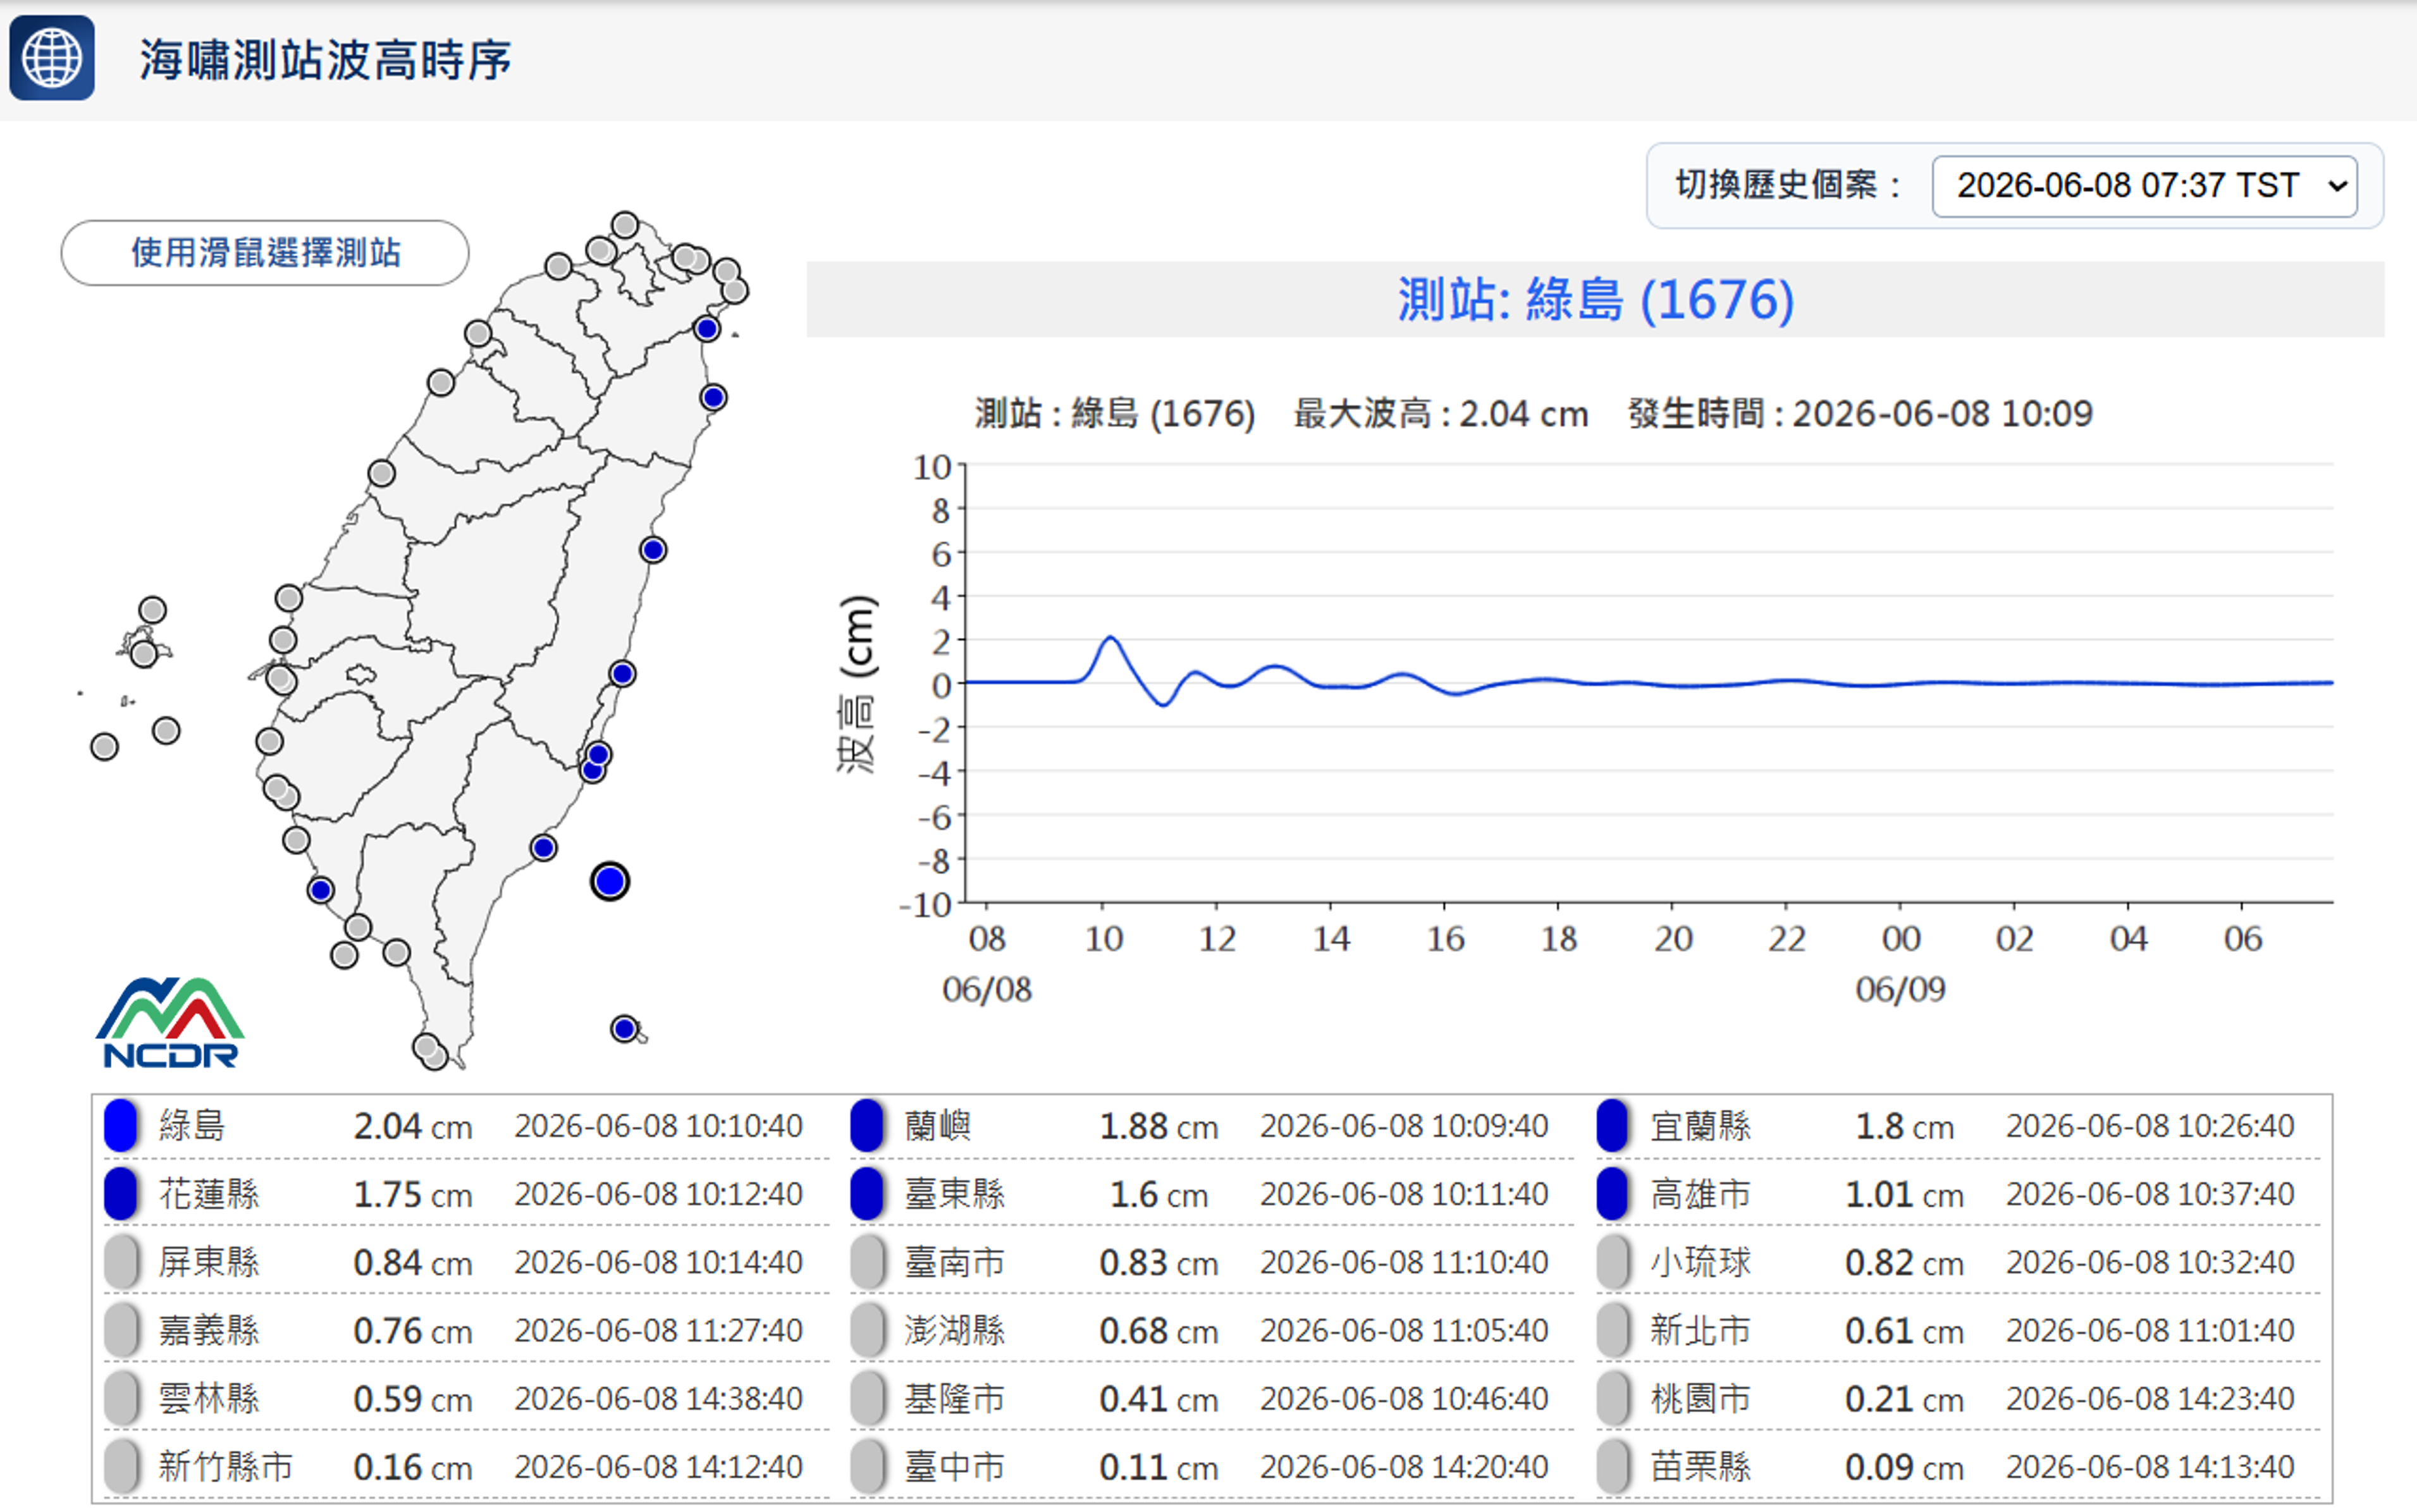The width and height of the screenshot is (2417, 1512).
Task: Open the historical case dropdown
Action: tap(2144, 186)
